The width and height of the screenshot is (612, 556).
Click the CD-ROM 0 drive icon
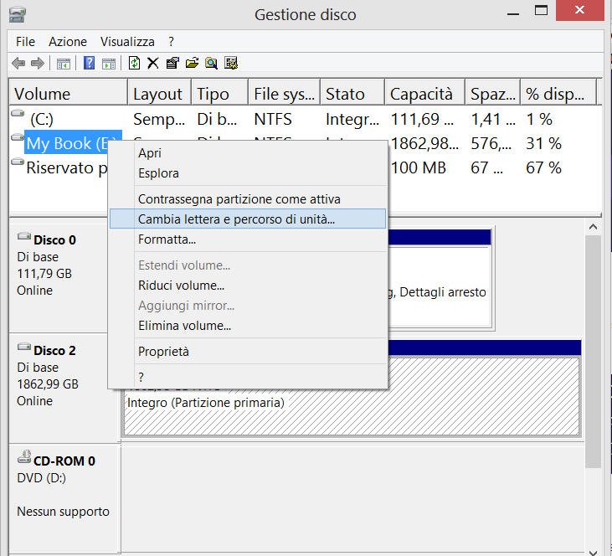pos(24,457)
